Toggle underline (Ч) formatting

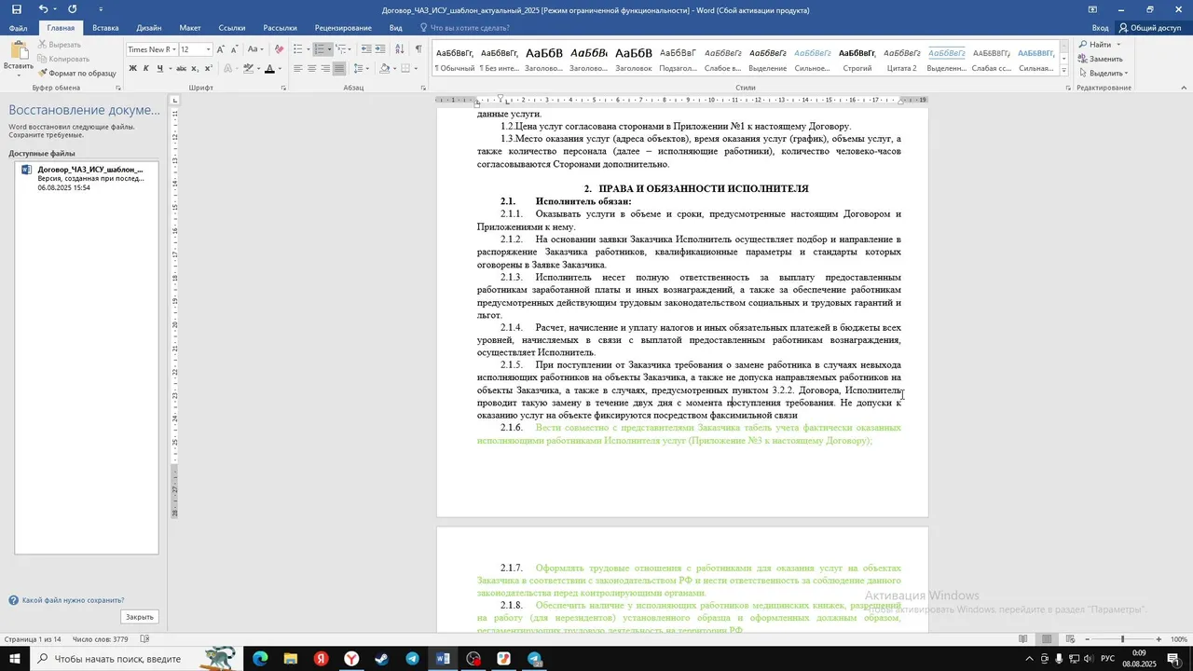pos(159,68)
